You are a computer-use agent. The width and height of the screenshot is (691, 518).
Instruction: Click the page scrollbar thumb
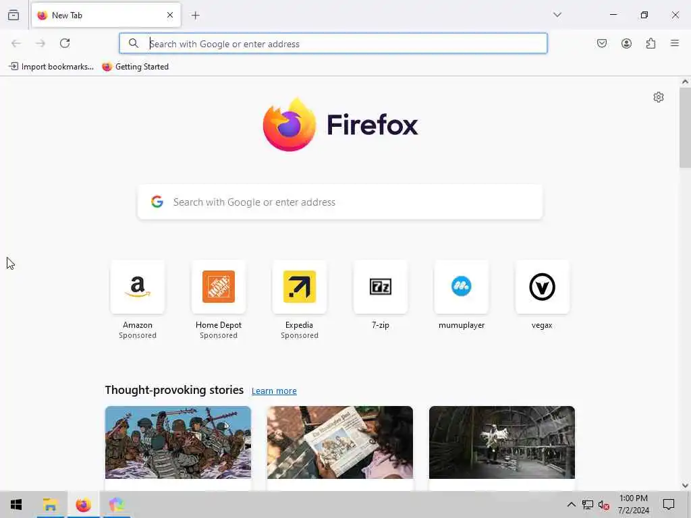coord(685,127)
